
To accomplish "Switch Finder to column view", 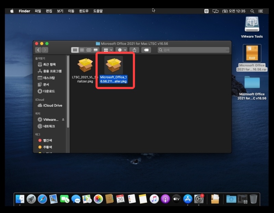I will tap(89, 50).
